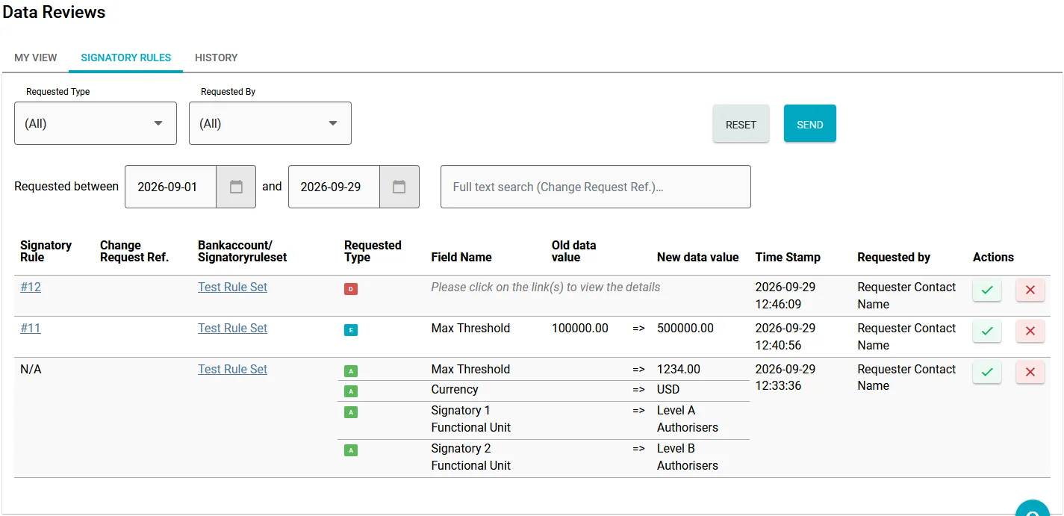The image size is (1064, 516).
Task: Click the green A badge beside Currency
Action: (x=351, y=391)
